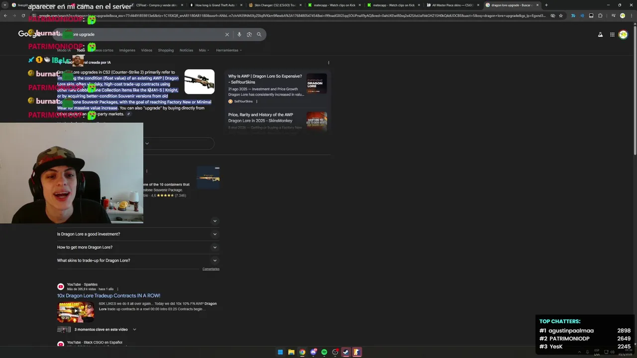
Task: Click the 'Todo' results filter
Action: pyautogui.click(x=81, y=50)
